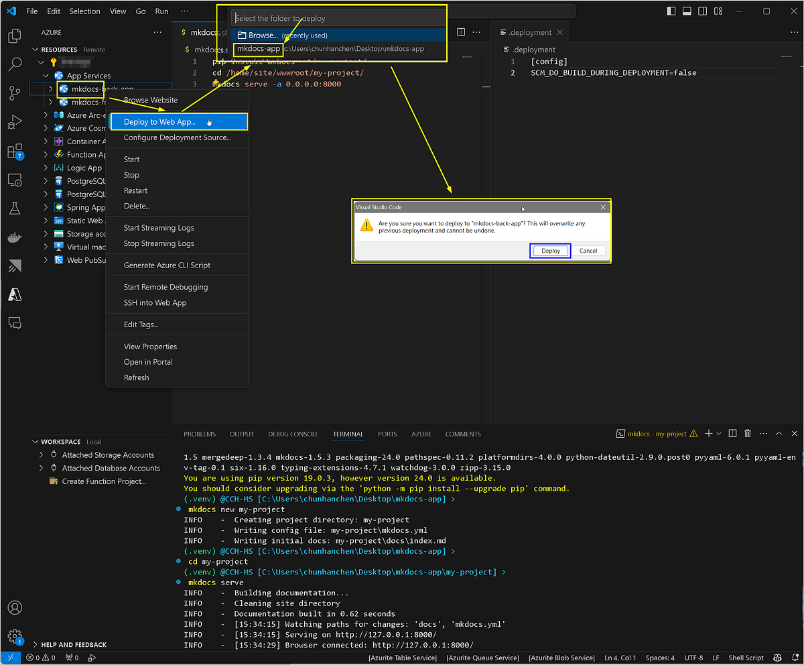Open the Manage gear icon
Viewport: 804px width, 665px height.
[15, 636]
